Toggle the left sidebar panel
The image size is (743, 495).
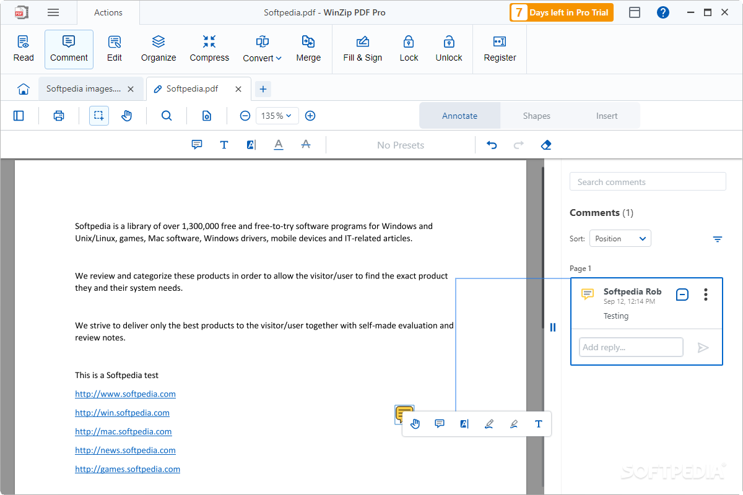point(19,116)
